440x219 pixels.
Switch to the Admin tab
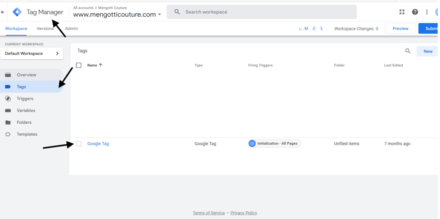coord(72,29)
